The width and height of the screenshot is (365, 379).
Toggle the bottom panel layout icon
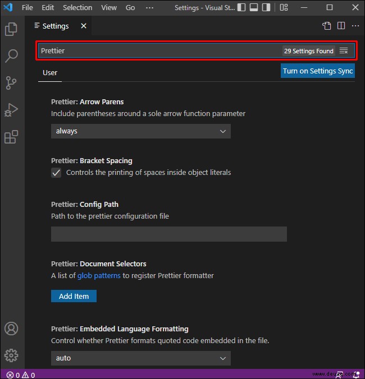pos(254,7)
